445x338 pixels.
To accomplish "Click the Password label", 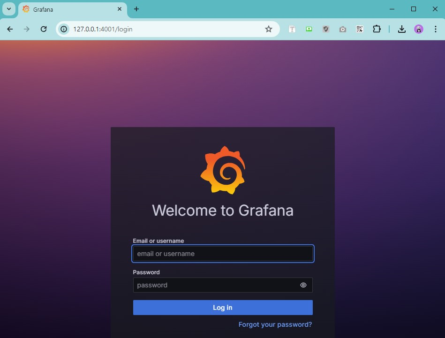I will 146,272.
